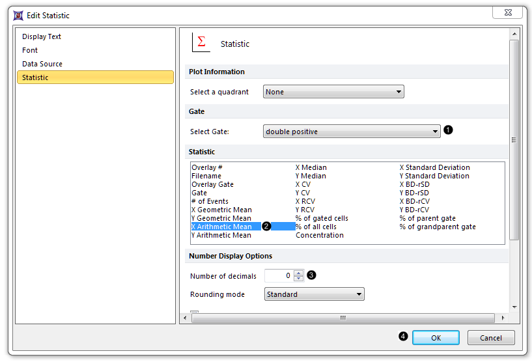Click the horizontal scrollbar right arrow

(x=502, y=318)
